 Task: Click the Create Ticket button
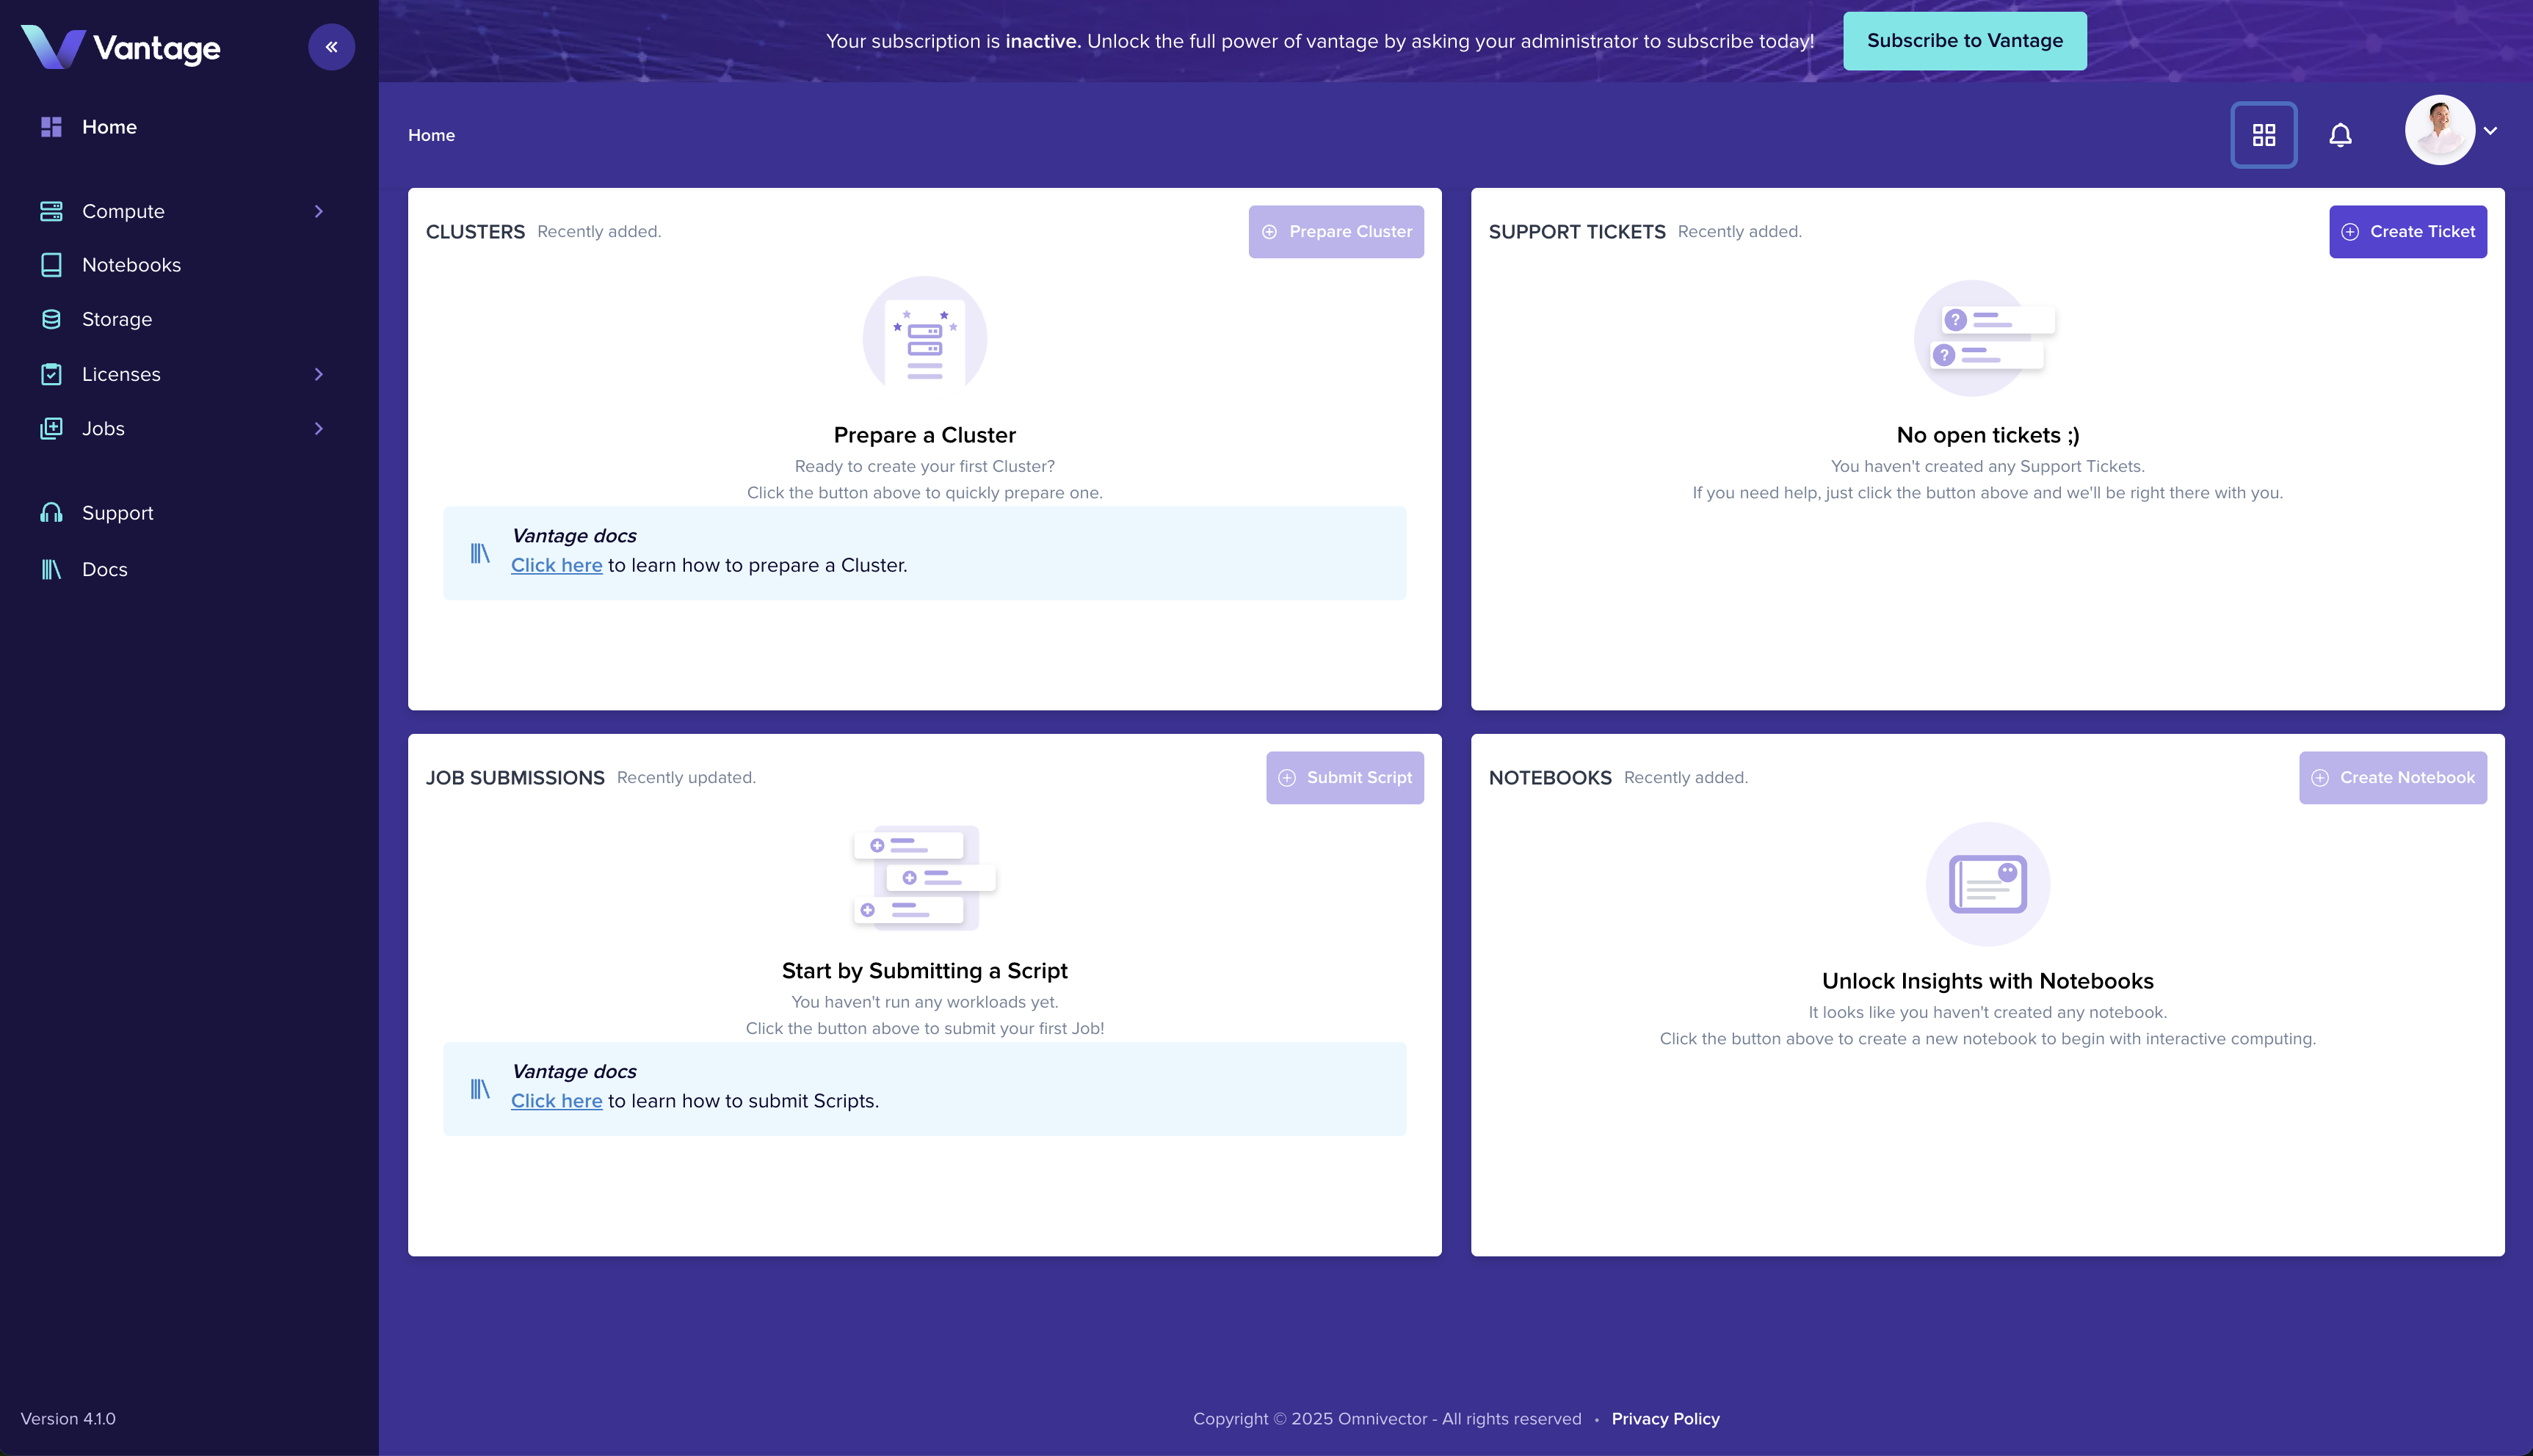[2407, 232]
